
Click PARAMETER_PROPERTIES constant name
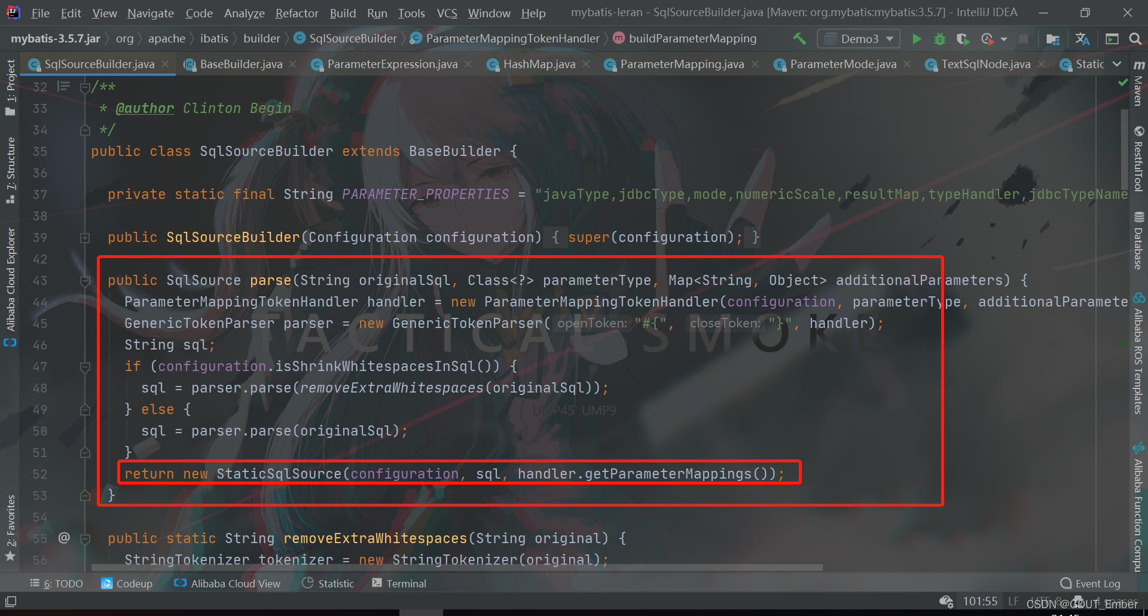pyautogui.click(x=425, y=194)
